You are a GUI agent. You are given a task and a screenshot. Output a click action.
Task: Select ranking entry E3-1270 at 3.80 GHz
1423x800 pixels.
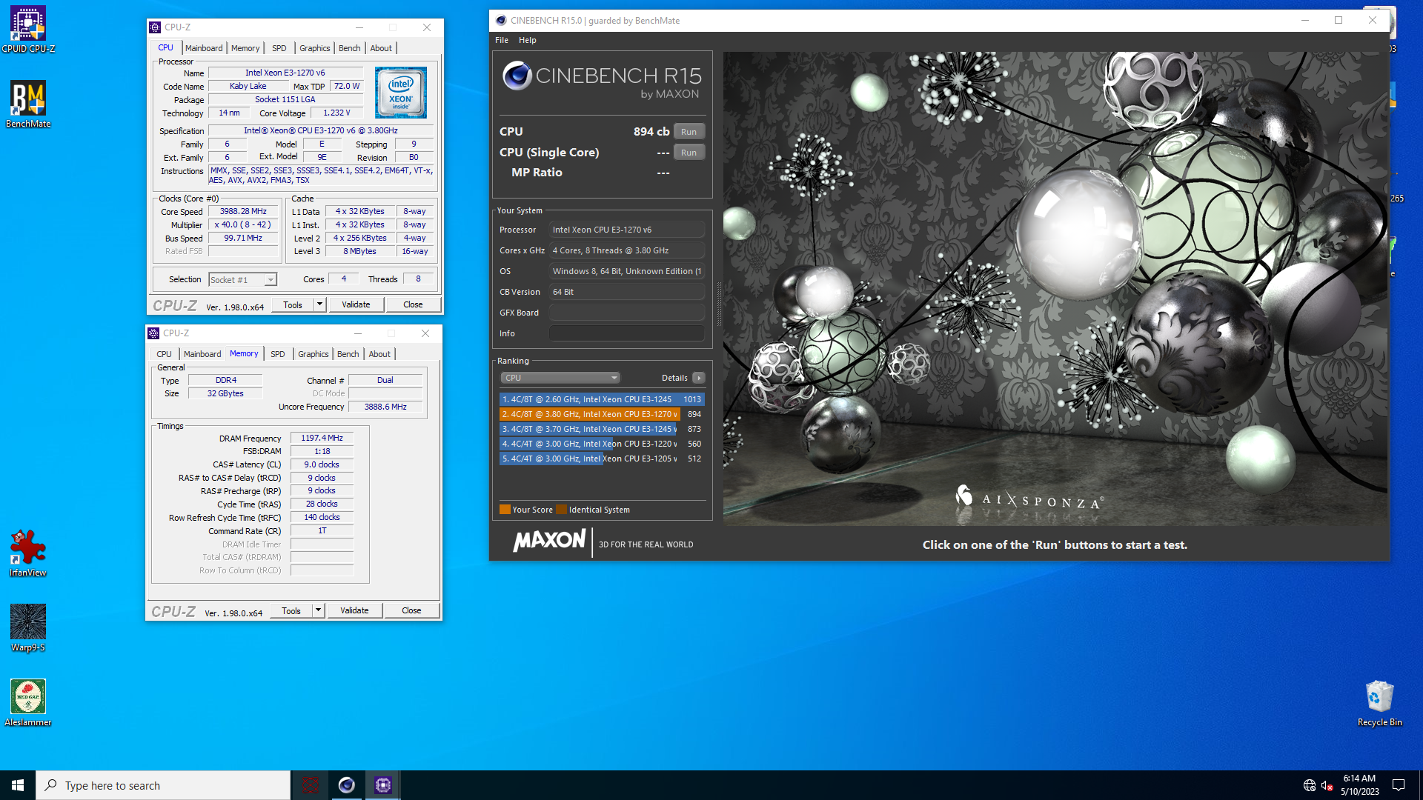coord(602,414)
